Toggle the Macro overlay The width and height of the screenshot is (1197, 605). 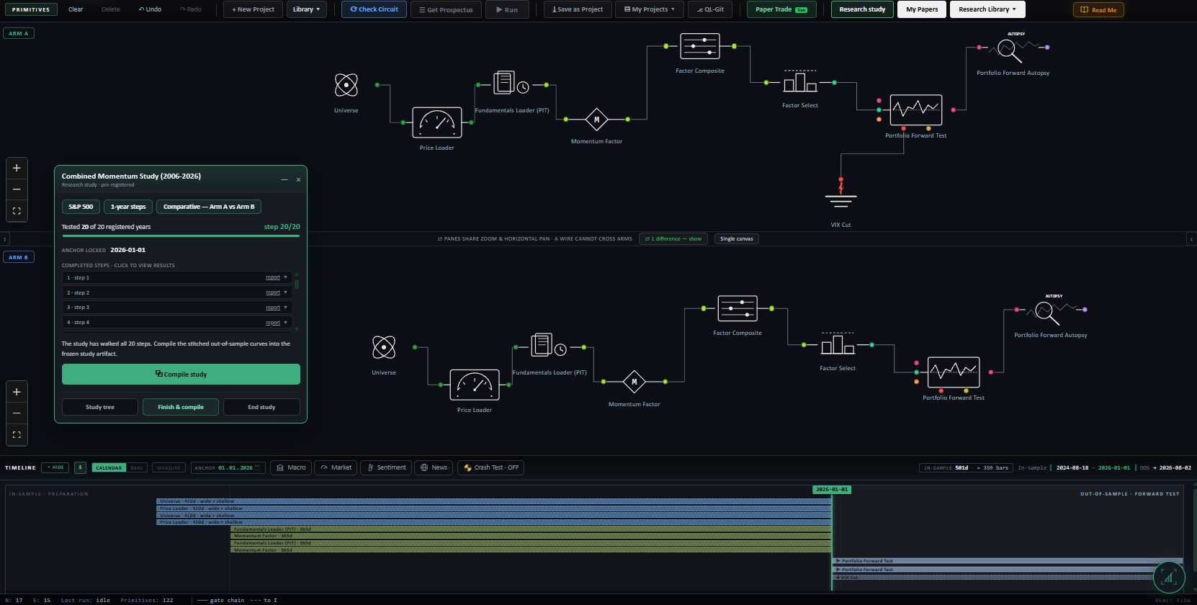click(x=291, y=467)
